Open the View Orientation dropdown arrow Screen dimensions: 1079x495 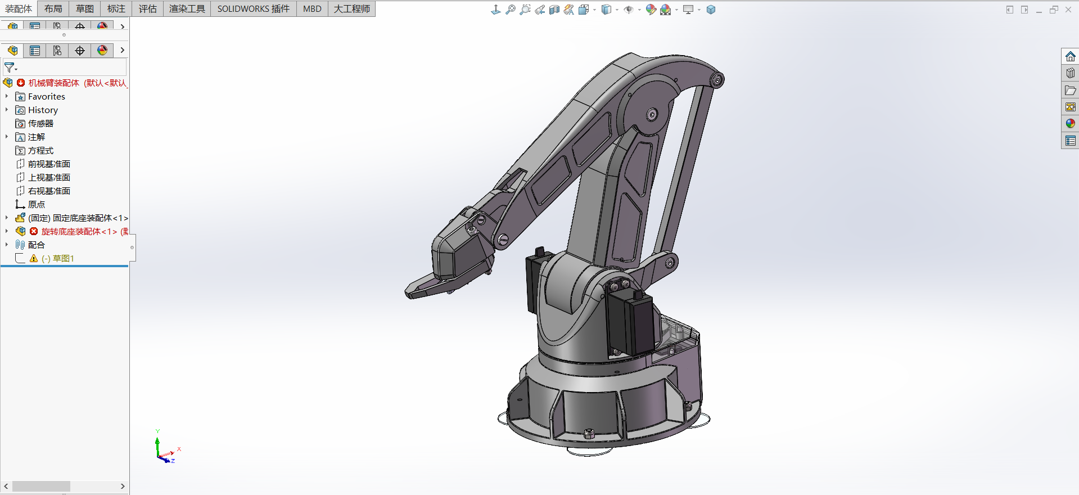click(x=594, y=10)
